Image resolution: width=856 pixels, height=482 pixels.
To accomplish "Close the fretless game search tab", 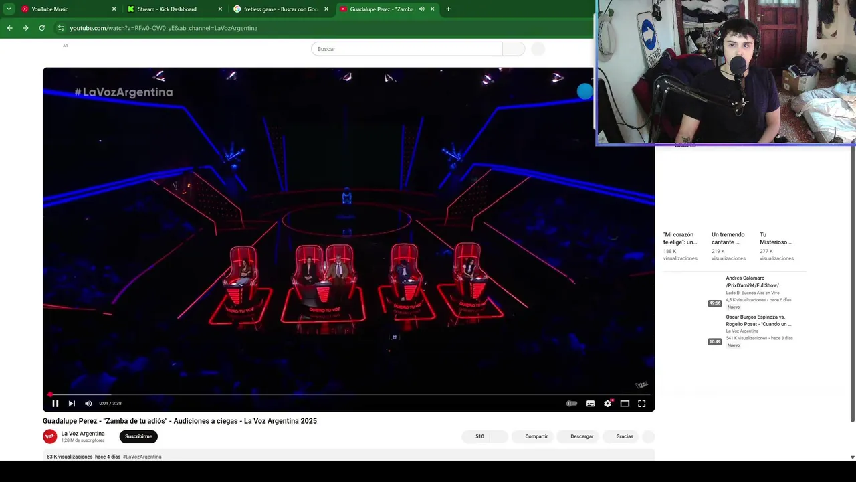I will coord(326,9).
